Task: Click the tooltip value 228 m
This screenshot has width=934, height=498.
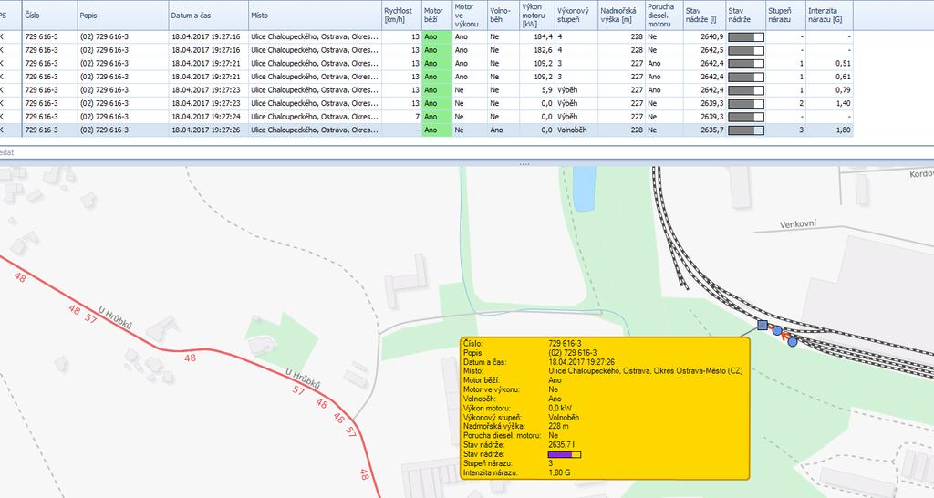Action: click(x=558, y=427)
